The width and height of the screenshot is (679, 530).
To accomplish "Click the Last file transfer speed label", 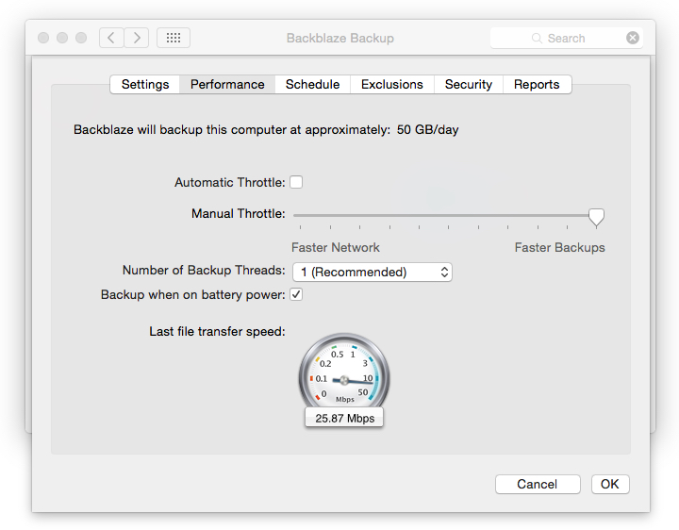I will (x=218, y=332).
